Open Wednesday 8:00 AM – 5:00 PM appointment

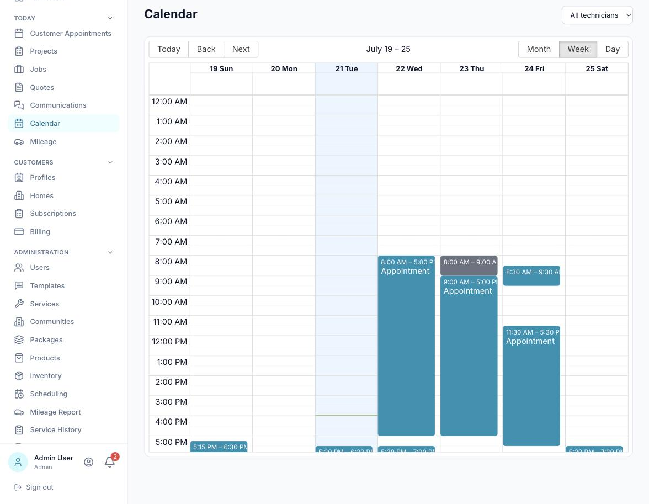406,346
